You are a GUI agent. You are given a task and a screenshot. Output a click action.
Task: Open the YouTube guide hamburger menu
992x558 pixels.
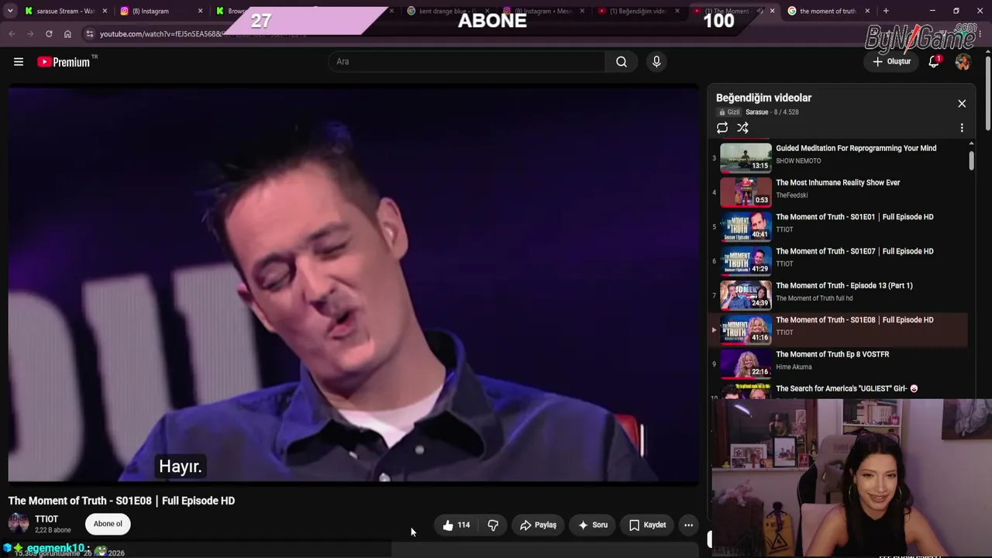coord(19,62)
